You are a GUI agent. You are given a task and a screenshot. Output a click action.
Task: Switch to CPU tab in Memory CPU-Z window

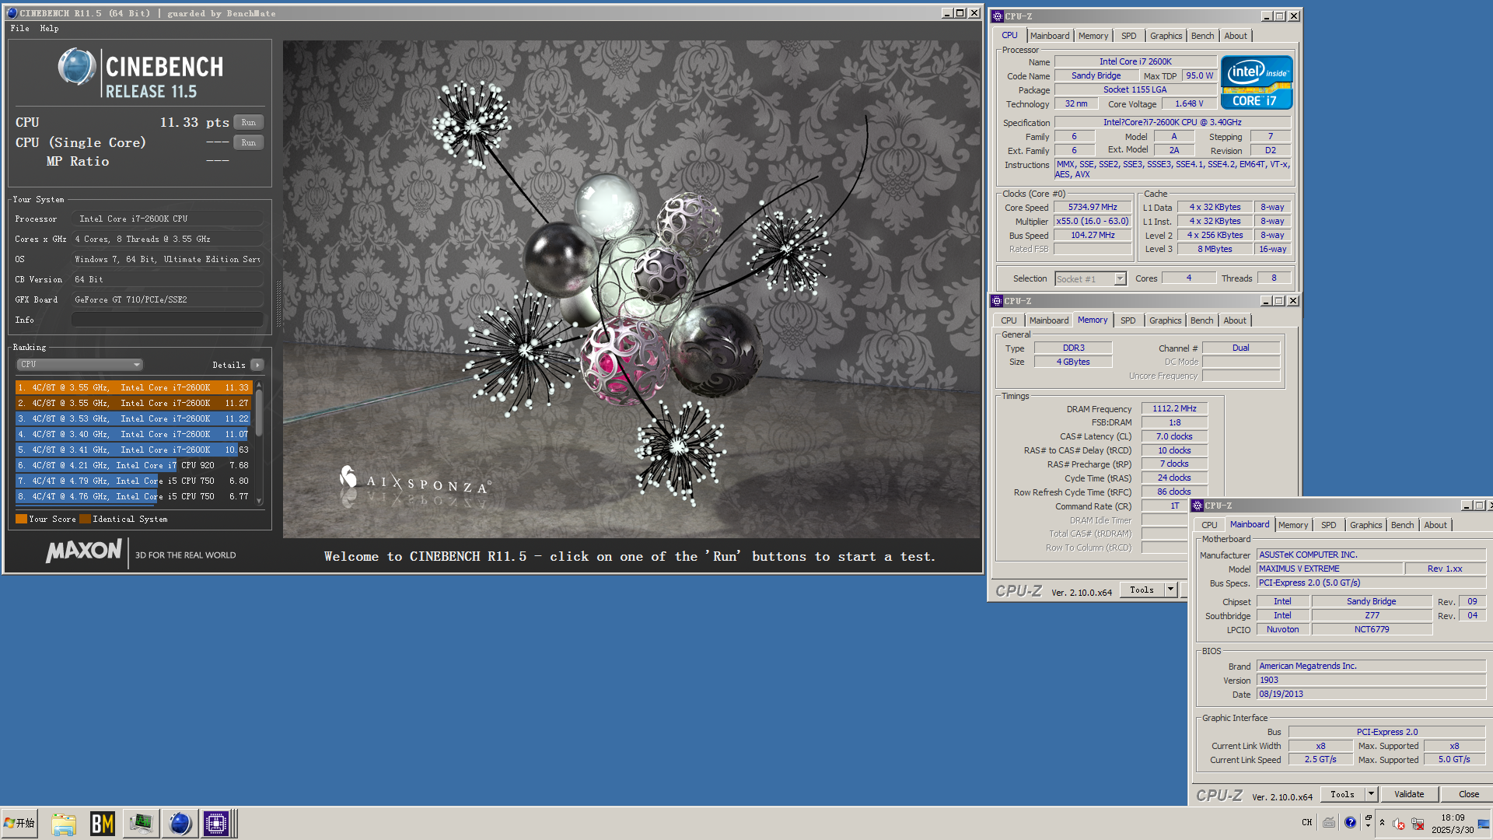(1009, 320)
